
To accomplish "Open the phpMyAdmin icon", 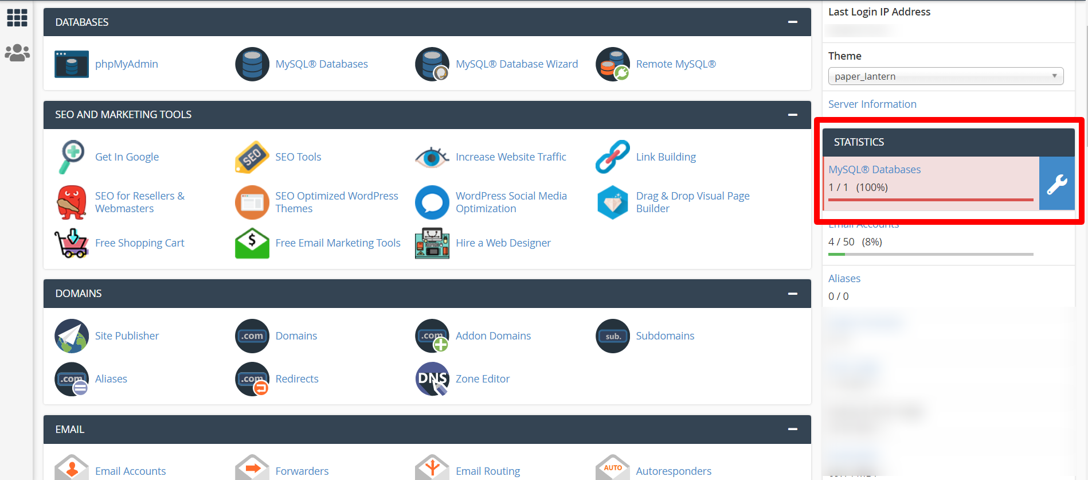I will click(x=72, y=64).
